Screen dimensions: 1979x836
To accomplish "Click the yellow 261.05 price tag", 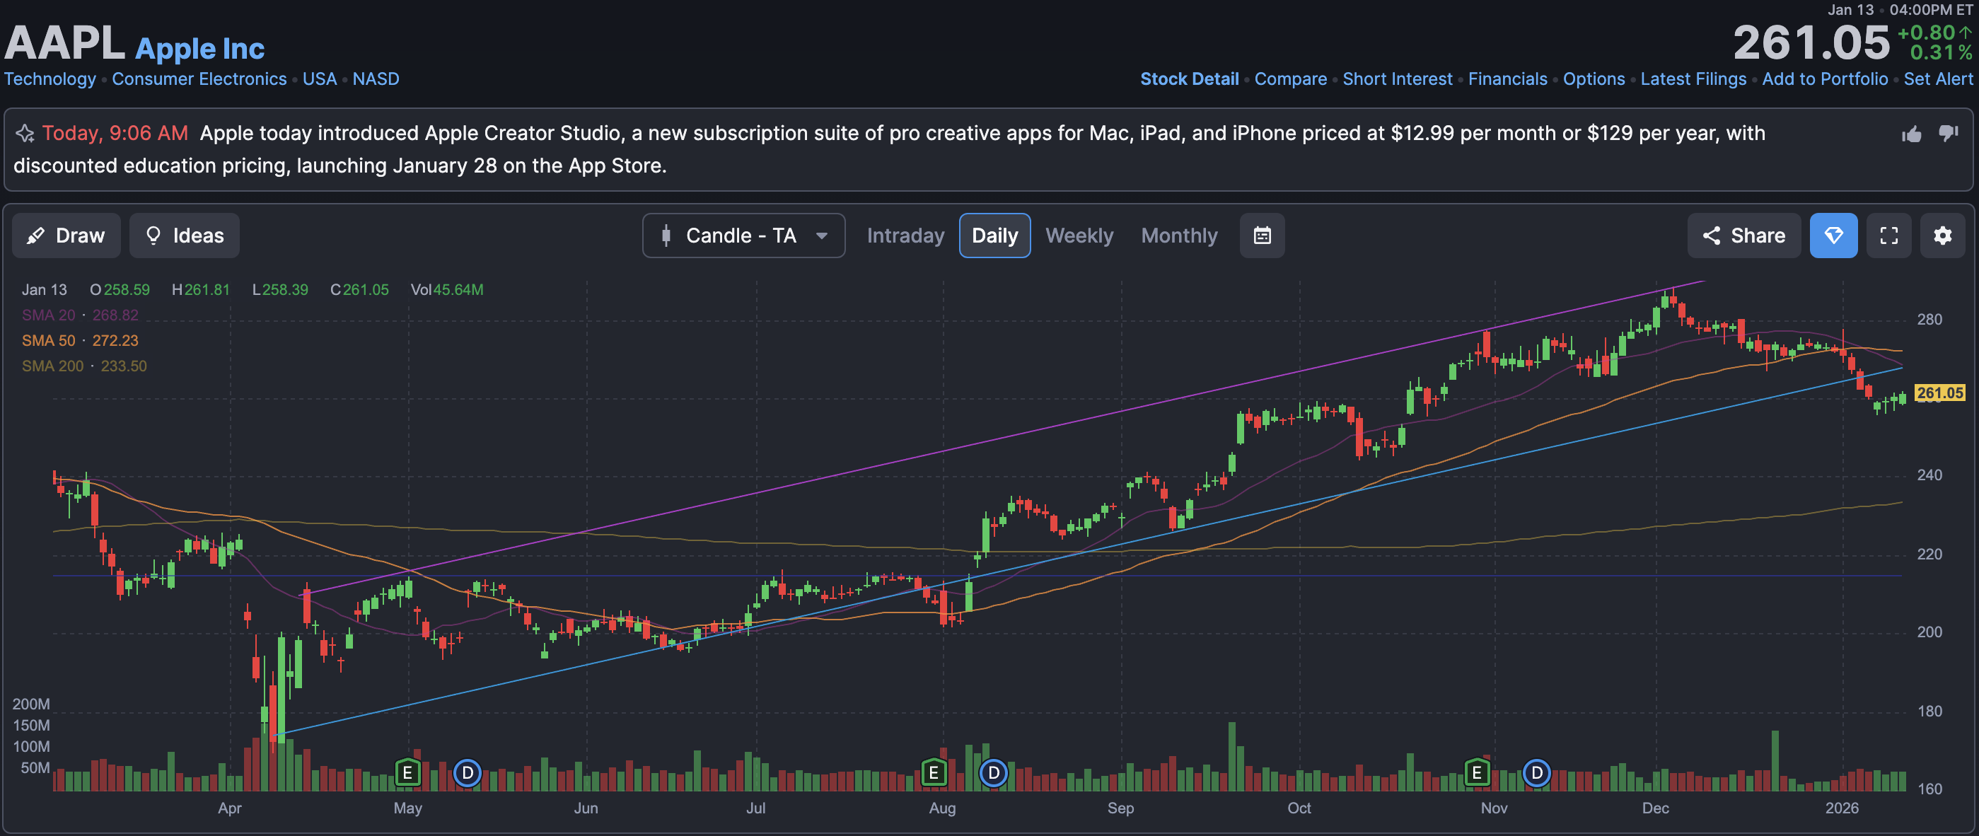I will click(1939, 393).
